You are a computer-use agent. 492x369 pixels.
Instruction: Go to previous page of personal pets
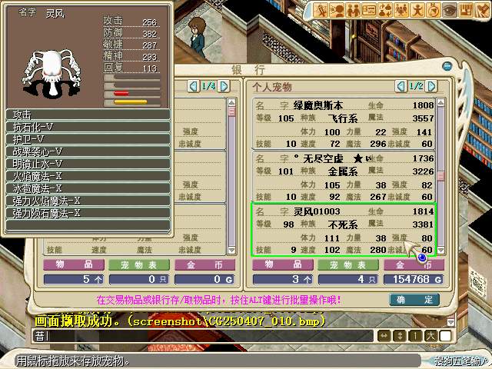pyautogui.click(x=401, y=86)
